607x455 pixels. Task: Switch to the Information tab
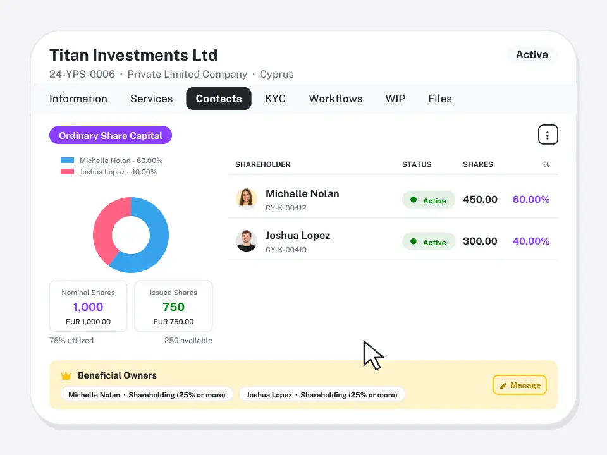(78, 99)
